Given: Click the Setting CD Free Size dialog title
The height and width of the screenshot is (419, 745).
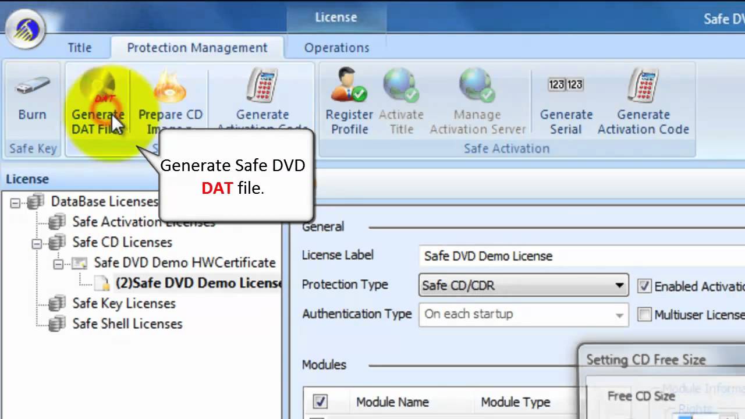Looking at the screenshot, I should [645, 360].
